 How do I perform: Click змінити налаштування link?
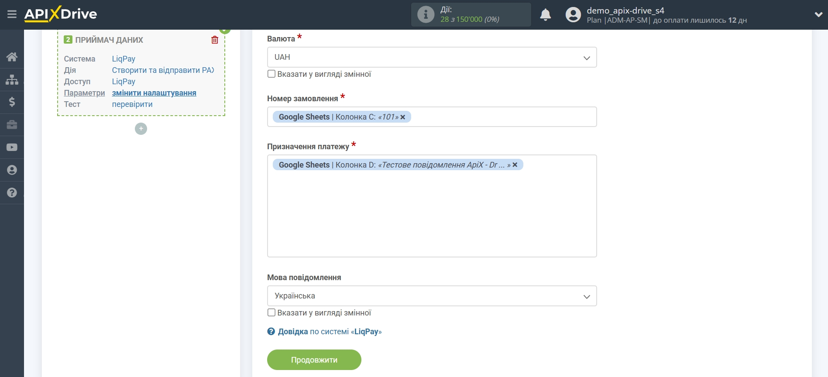[x=154, y=93]
